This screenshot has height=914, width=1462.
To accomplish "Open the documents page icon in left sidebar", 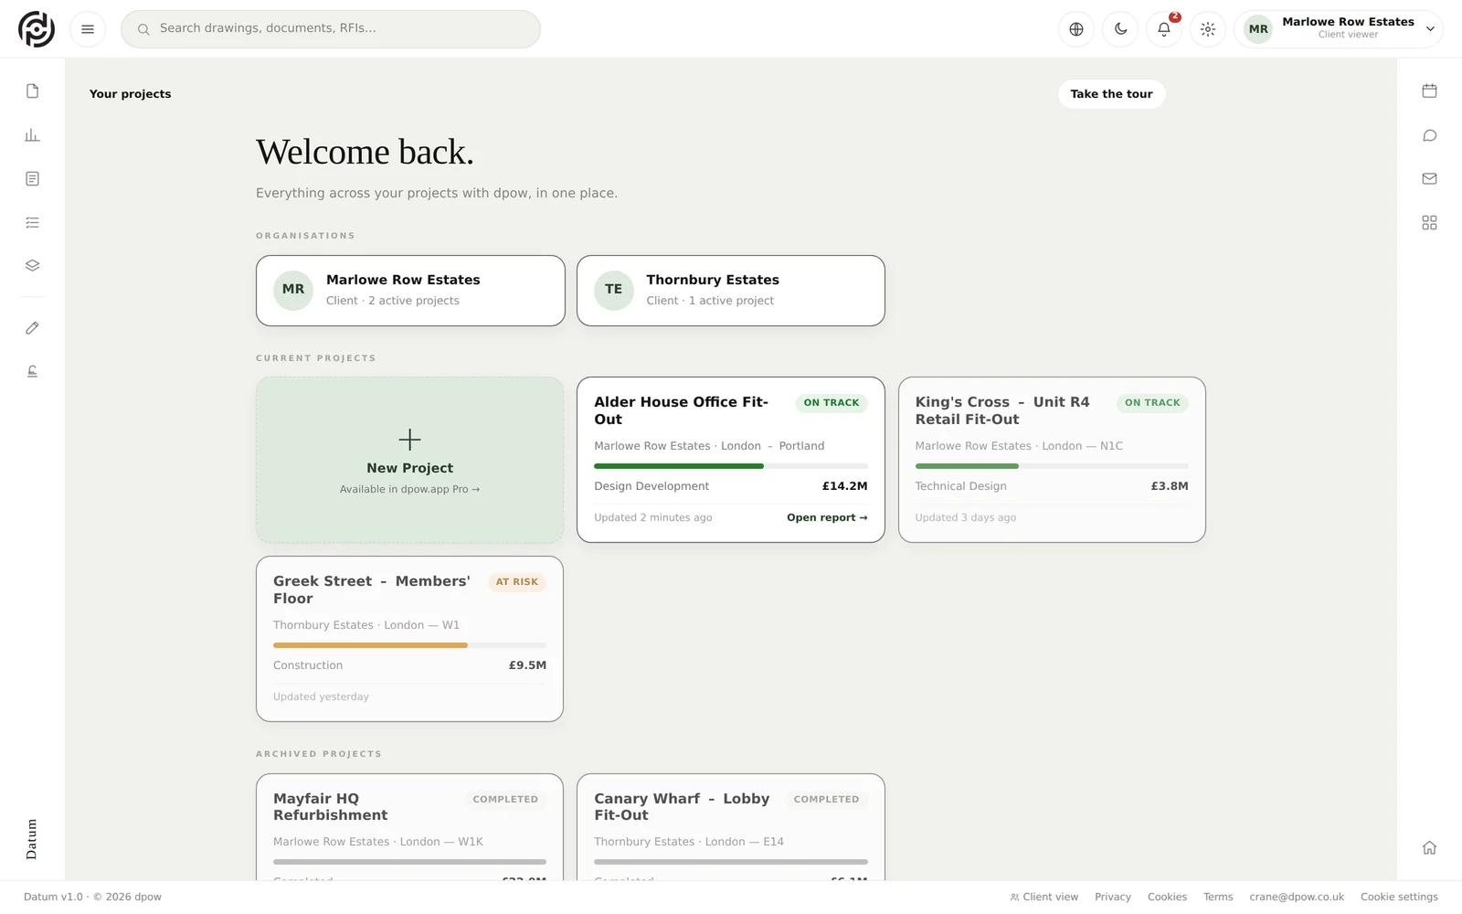I will 33,91.
